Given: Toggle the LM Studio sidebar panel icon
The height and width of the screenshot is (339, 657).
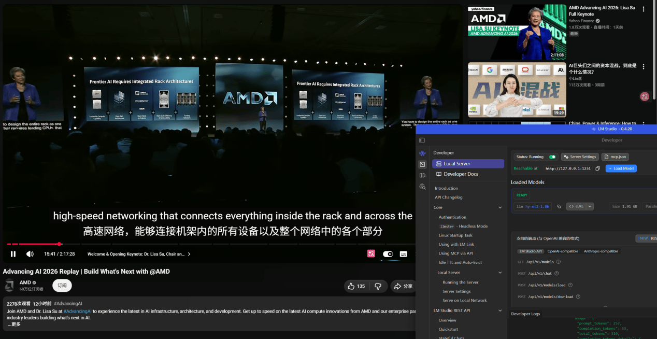Looking at the screenshot, I should (422, 140).
